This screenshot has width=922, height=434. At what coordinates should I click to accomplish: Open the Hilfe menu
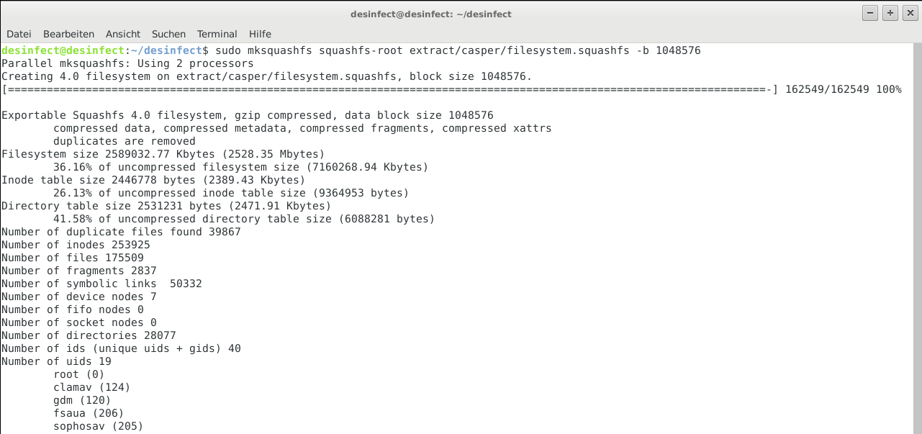260,34
